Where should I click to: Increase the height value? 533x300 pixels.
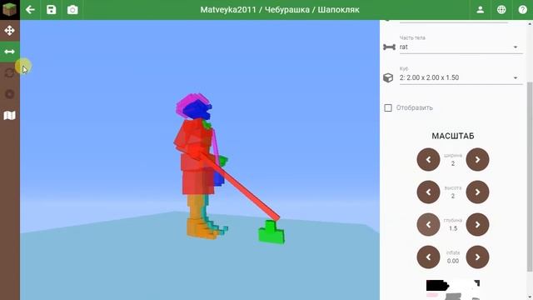pyautogui.click(x=477, y=192)
